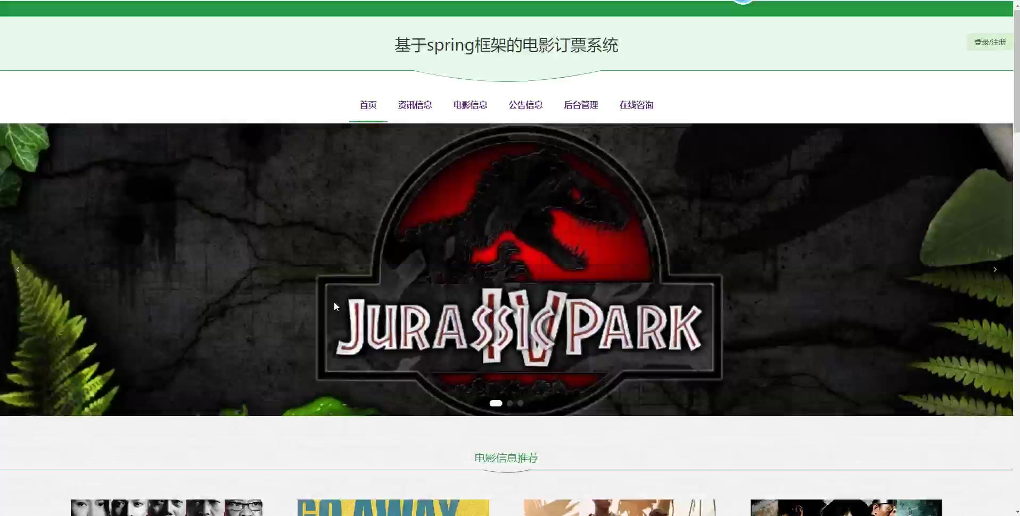Open the 后台管理 link in navigation
This screenshot has width=1020, height=516.
click(x=581, y=105)
